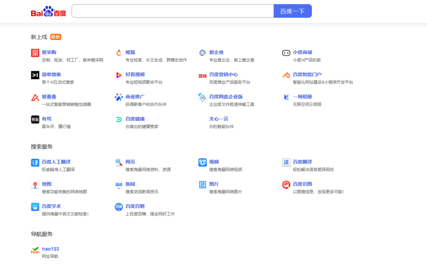Viewport: 427px width, 268px height.
Task: Click the 橙篇 writing tool icon
Action: [118, 53]
